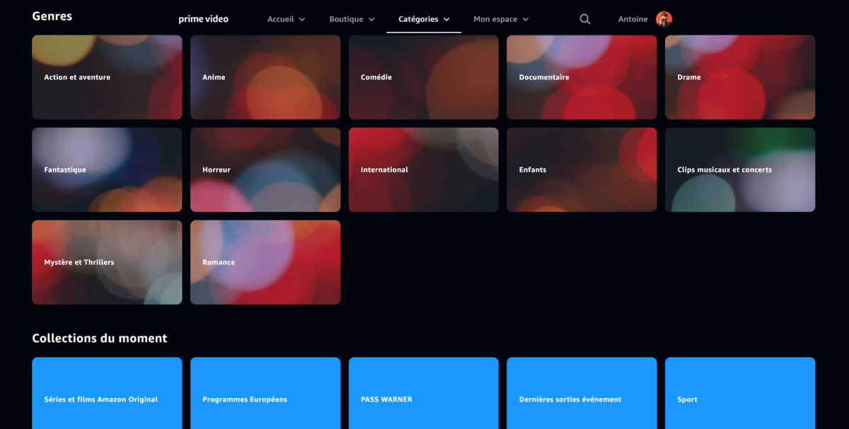Screen dimensions: 849x429
Task: Select the Mystère et Thrillers tile
Action: (x=107, y=262)
